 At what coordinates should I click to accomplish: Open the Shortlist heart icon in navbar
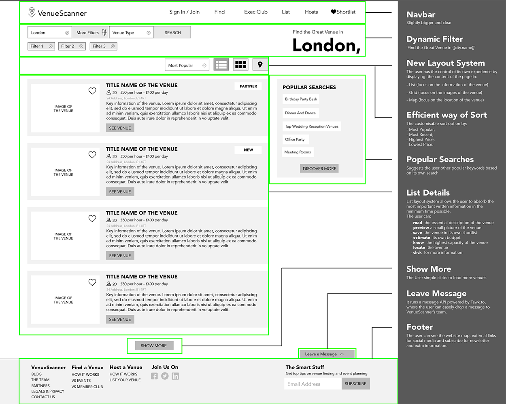coord(333,12)
